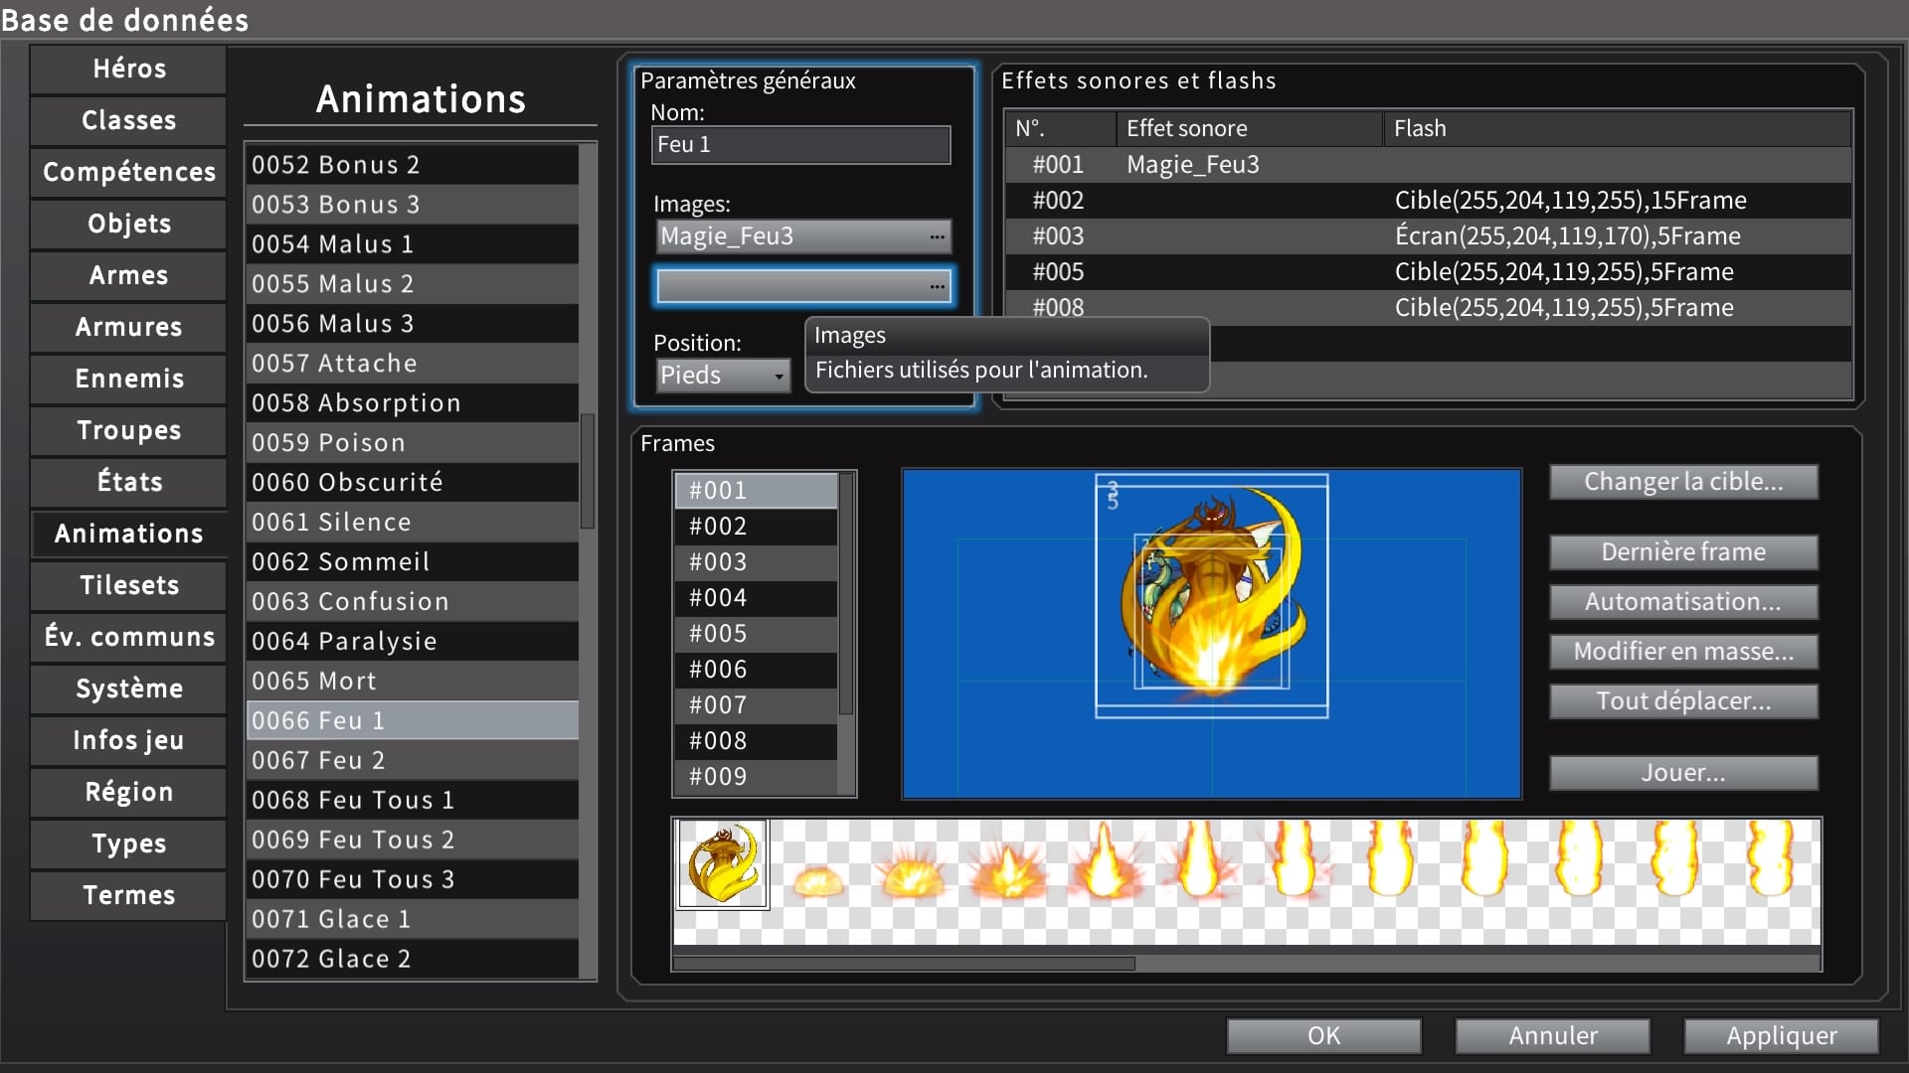1909x1073 pixels.
Task: Select flash row #003 Écran 5Frame
Action: [1429, 236]
